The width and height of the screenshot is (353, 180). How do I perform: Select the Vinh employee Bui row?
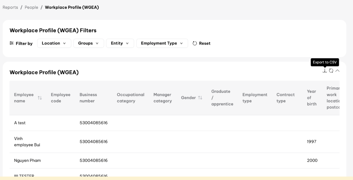(x=27, y=142)
